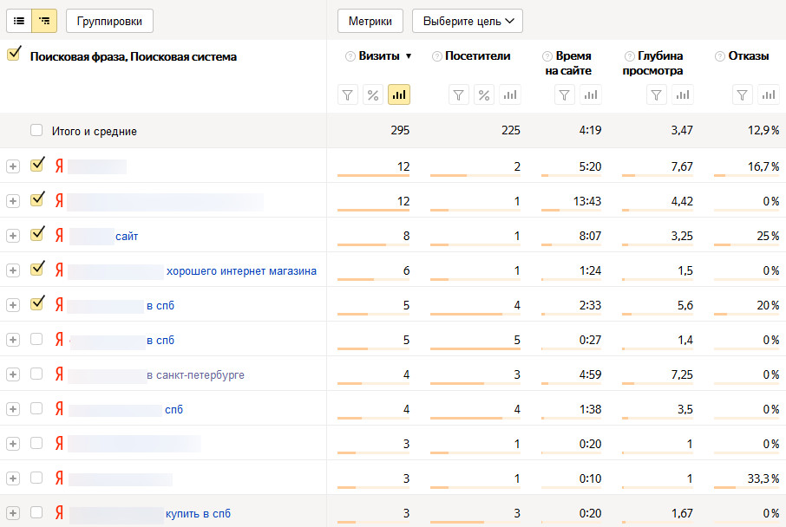Click chart icon under Время на сайте
Viewport: 786px width, 527px height.
click(591, 94)
